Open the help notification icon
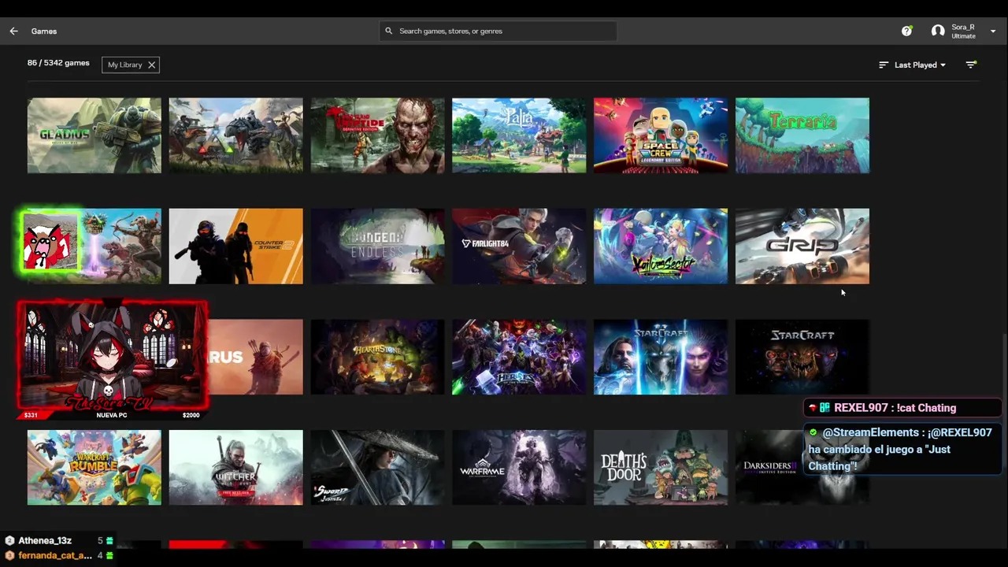 (x=906, y=31)
